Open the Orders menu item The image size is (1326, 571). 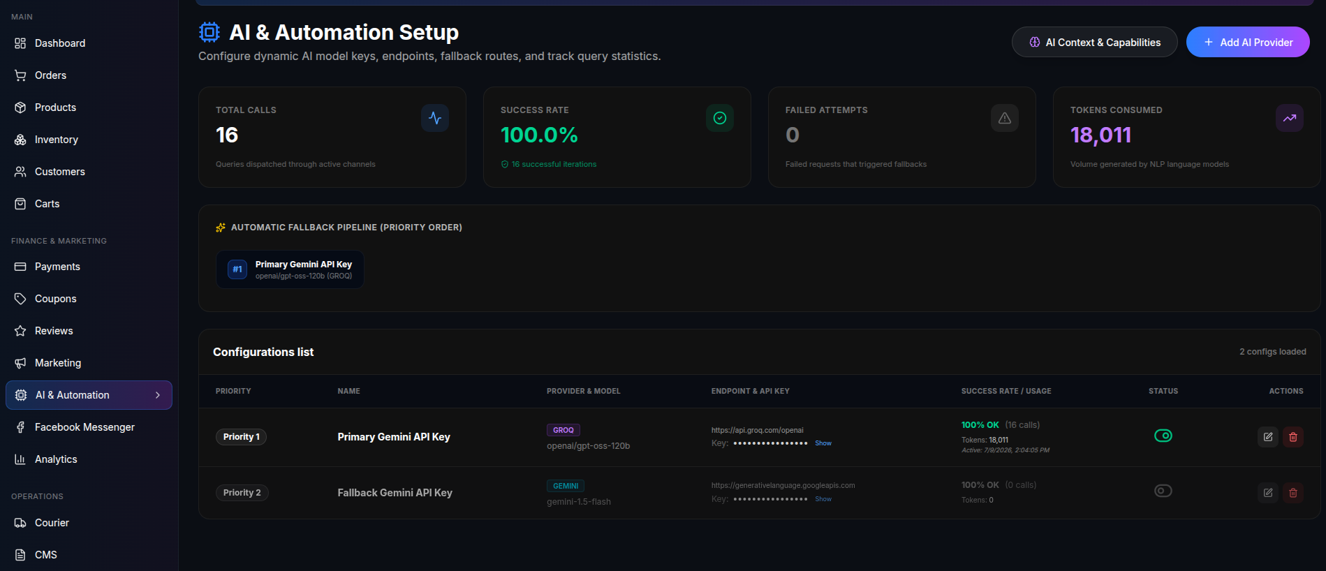click(x=89, y=75)
